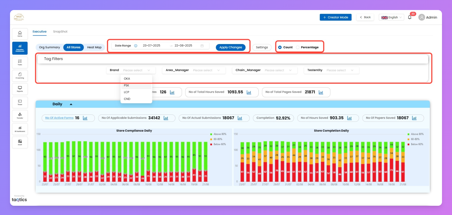This screenshot has width=452, height=215.
Task: Click the notification bell icon
Action: point(410,17)
